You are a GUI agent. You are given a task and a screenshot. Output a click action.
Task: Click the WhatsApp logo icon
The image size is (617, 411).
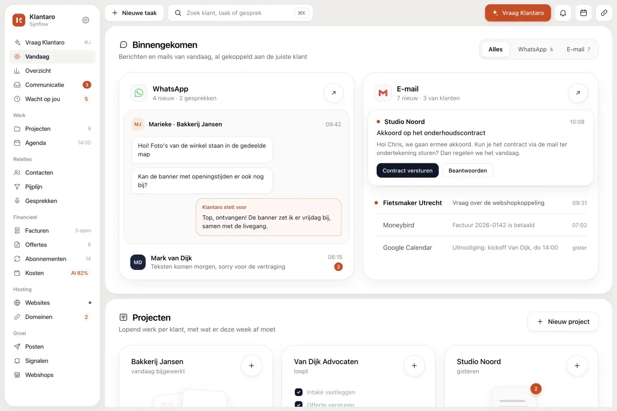click(139, 93)
